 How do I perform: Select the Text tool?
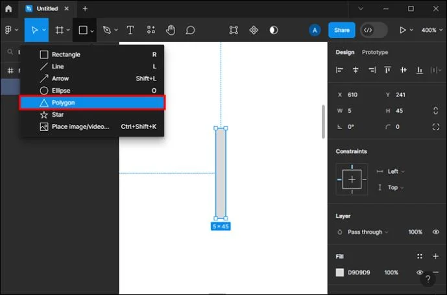pyautogui.click(x=130, y=30)
